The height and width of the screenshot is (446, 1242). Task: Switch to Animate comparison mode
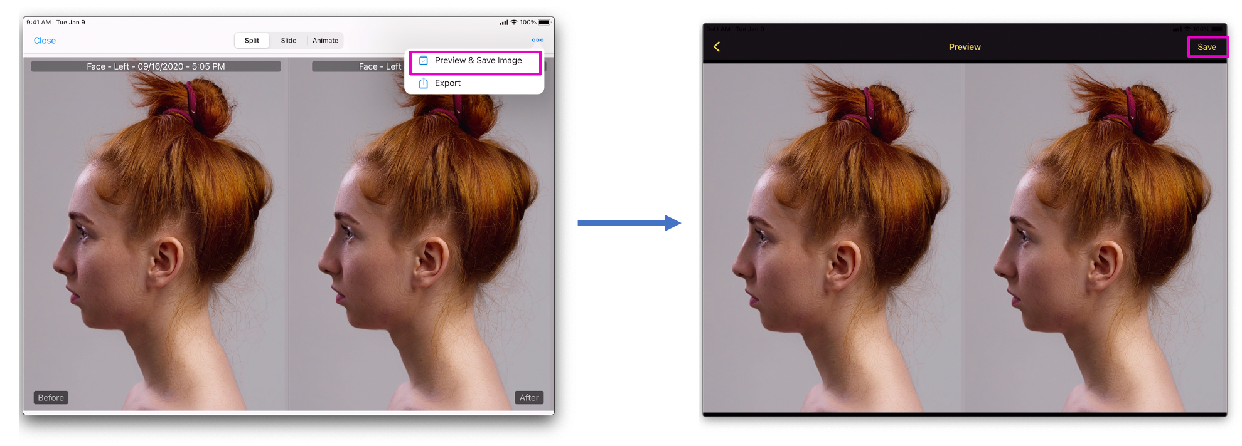pos(325,41)
